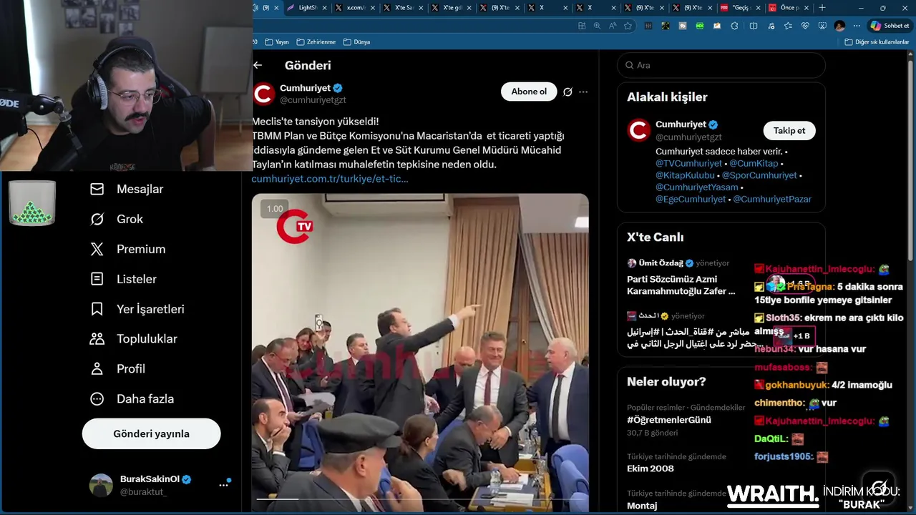This screenshot has width=916, height=515.
Task: Expand the Daha fazla menu
Action: [132, 399]
